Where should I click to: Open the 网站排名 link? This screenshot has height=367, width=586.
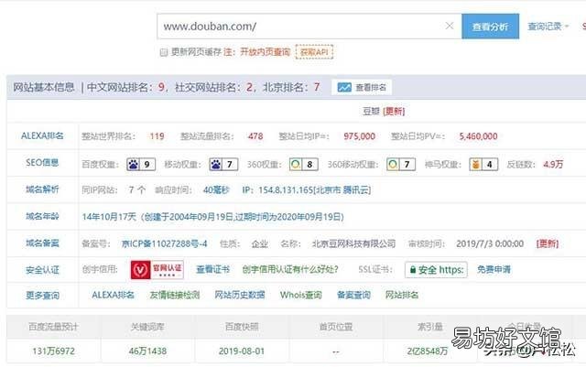coord(402,295)
